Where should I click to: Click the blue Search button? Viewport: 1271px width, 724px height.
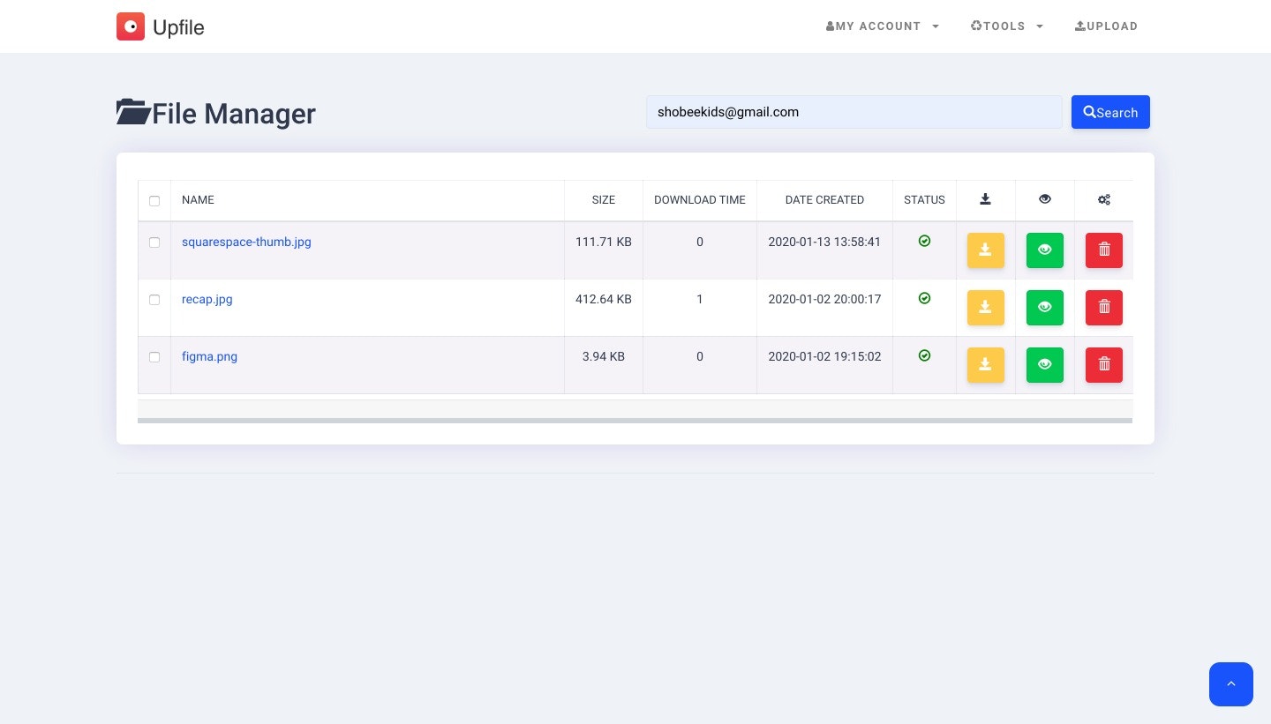click(x=1110, y=112)
